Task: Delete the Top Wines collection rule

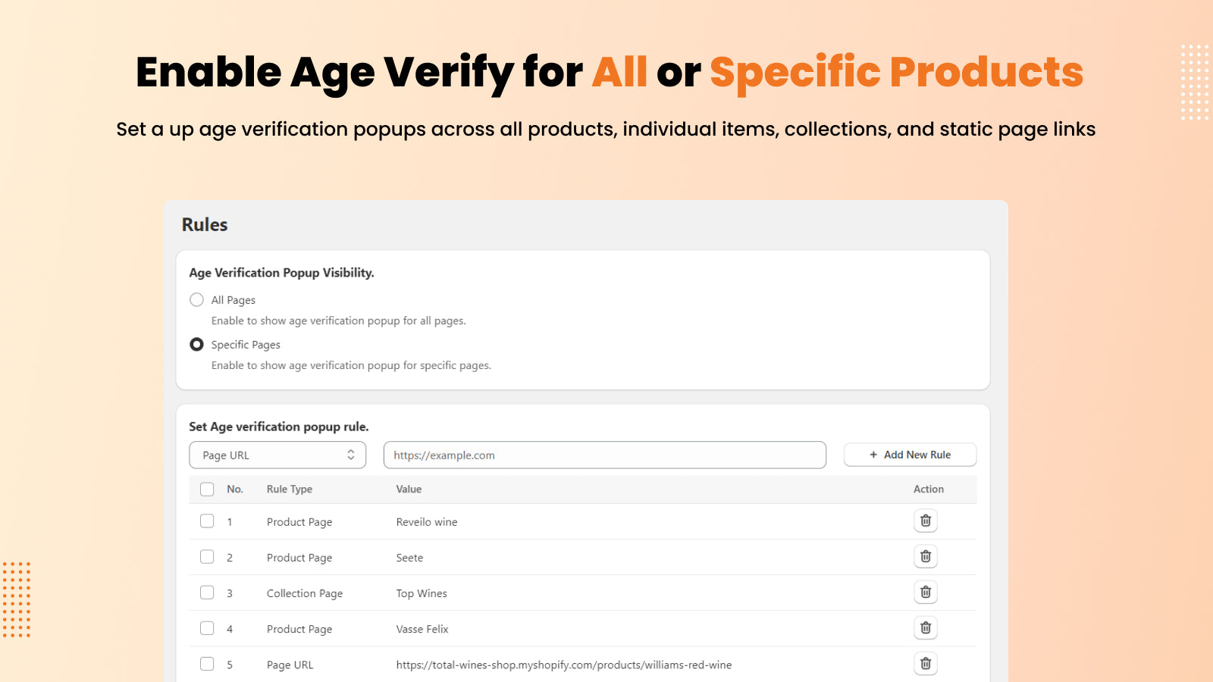Action: (x=925, y=592)
